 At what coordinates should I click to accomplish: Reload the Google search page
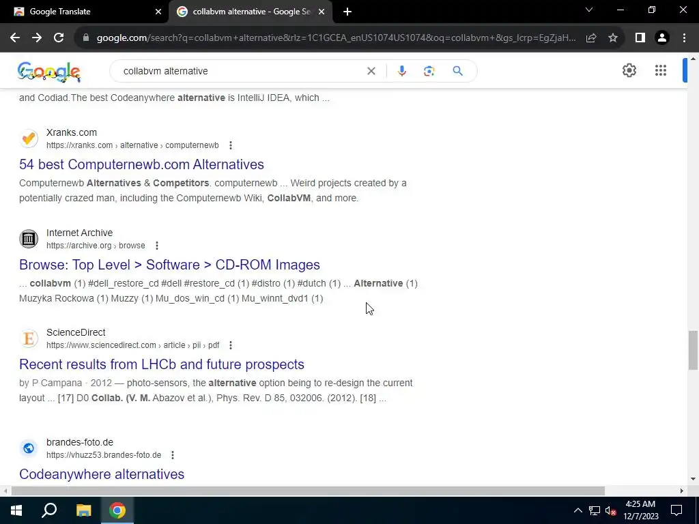[59, 38]
